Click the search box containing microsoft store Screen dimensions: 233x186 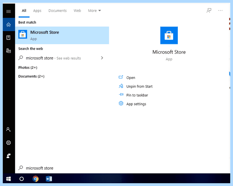pyautogui.click(x=123, y=168)
